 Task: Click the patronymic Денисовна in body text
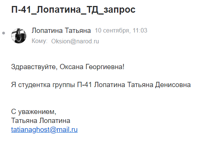click(x=173, y=84)
